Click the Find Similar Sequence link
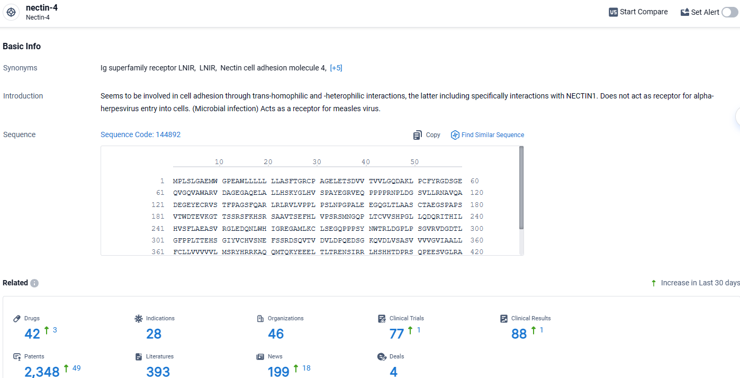Screen dimensions: 740x378 click(492, 135)
